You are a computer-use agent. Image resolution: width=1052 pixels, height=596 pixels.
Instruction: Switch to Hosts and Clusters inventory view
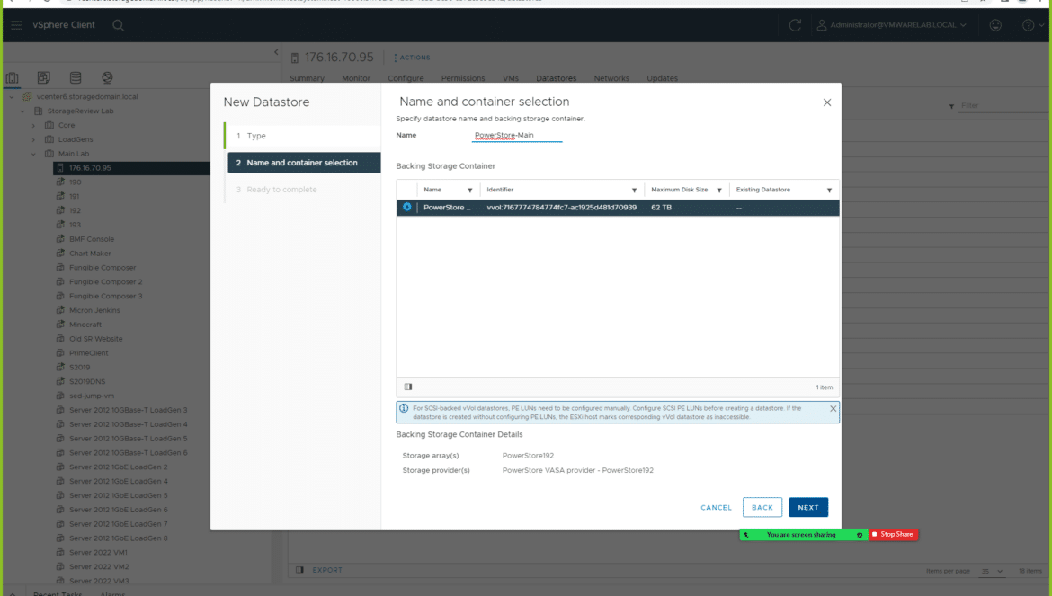(12, 78)
